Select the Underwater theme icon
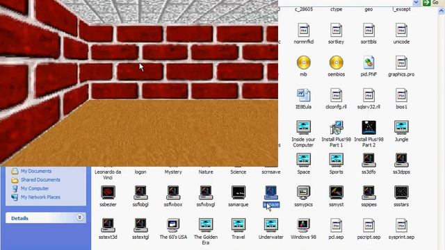 [270, 225]
